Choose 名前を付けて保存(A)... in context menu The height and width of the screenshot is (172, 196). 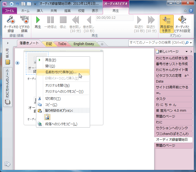point(63,72)
